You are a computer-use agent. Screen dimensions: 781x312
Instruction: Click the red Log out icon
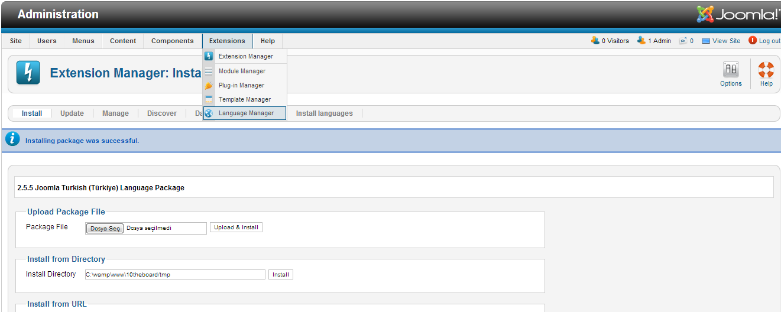click(x=753, y=41)
